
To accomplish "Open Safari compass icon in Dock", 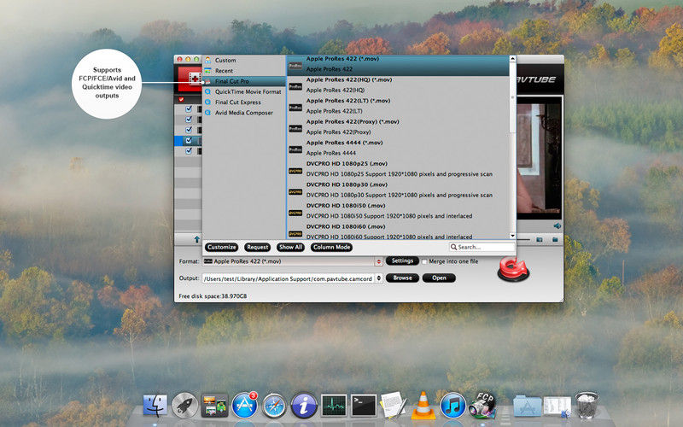I will pos(274,406).
